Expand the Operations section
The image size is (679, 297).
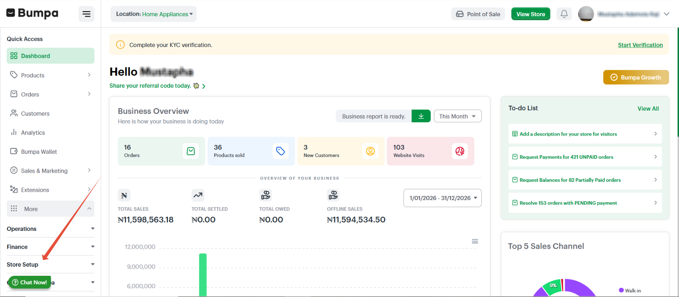tap(50, 229)
